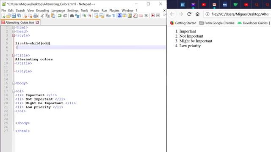
Task: Click the Close document toolbar icon
Action: tap(25, 16)
